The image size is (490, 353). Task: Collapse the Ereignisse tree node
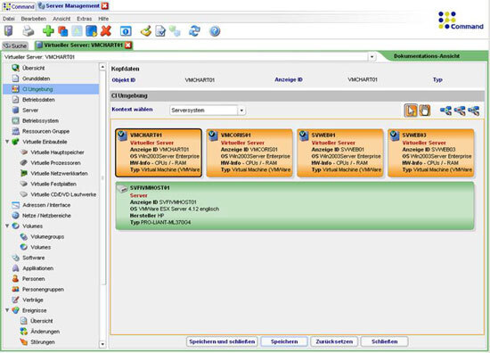click(7, 310)
